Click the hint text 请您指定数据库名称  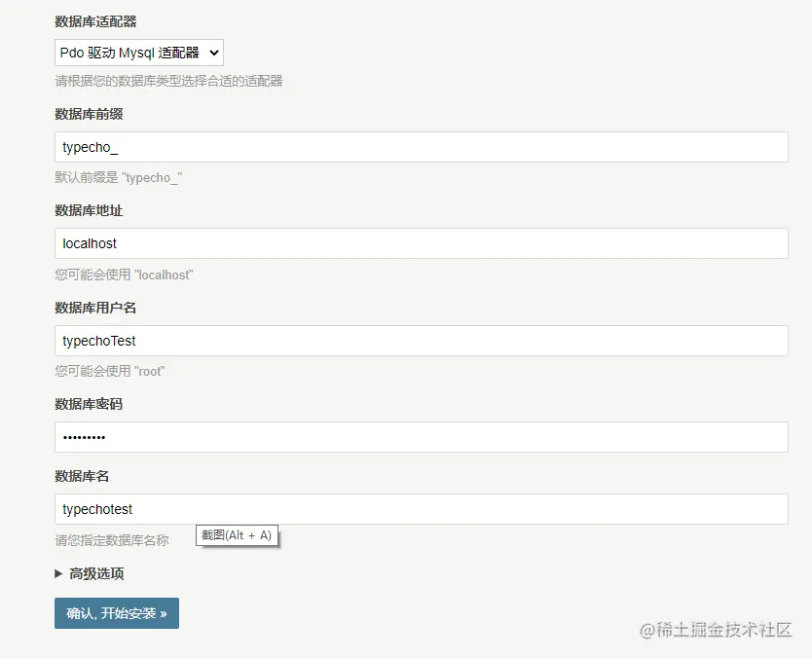point(112,540)
